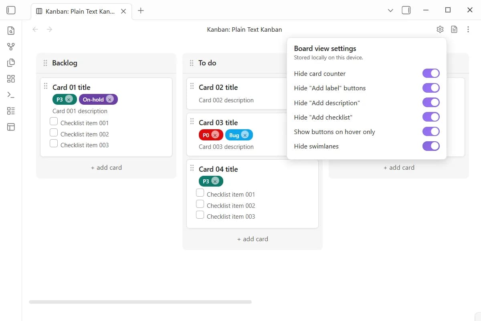Click the Card 04 title text
The width and height of the screenshot is (481, 321).
point(218,169)
